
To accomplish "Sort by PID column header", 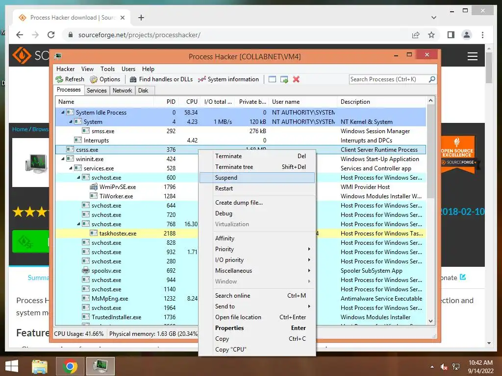I will (171, 102).
